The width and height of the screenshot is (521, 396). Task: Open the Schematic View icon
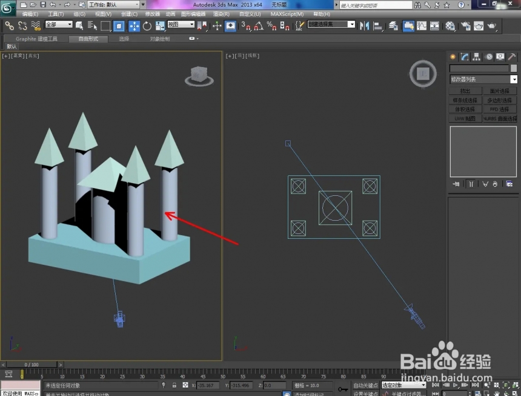434,26
